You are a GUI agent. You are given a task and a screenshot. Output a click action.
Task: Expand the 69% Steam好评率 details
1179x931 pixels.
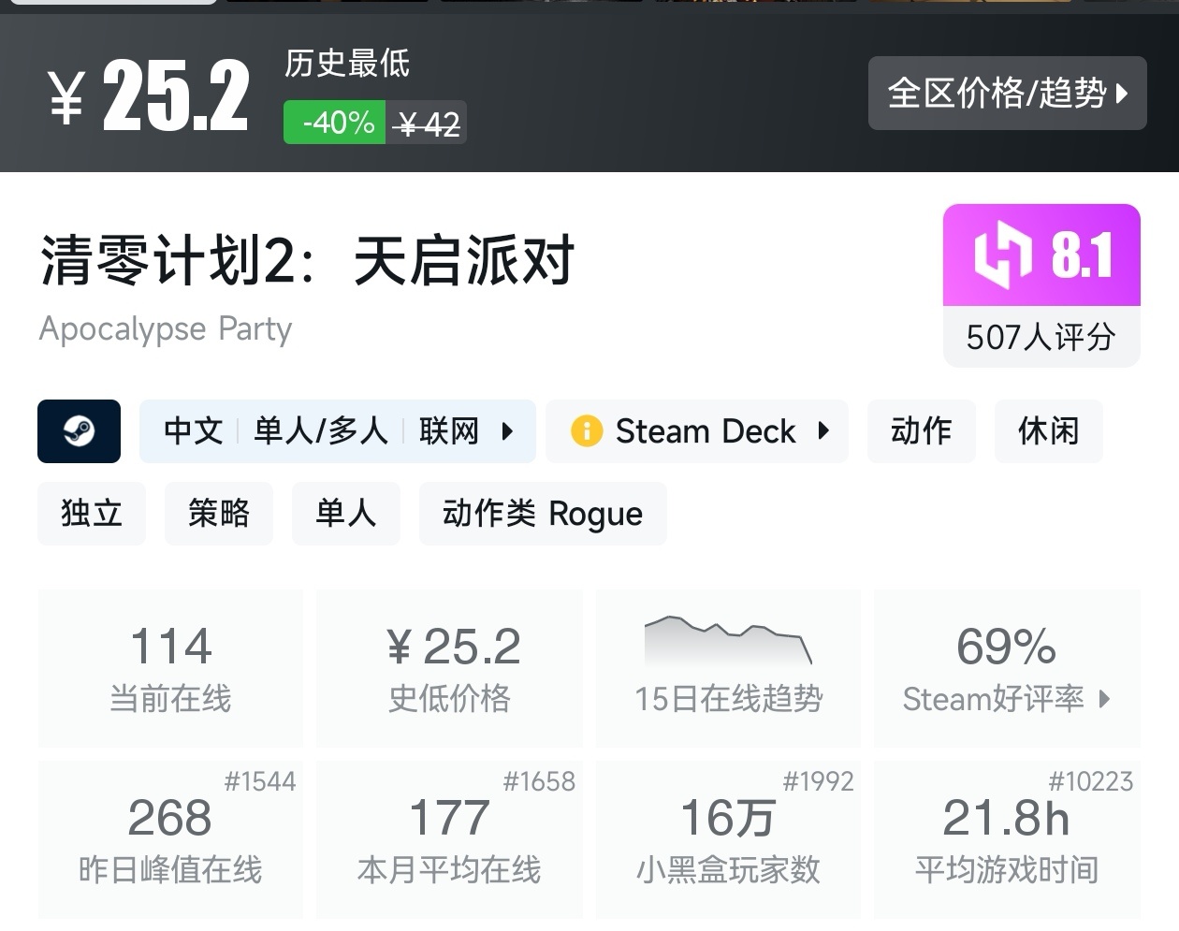pos(1007,668)
